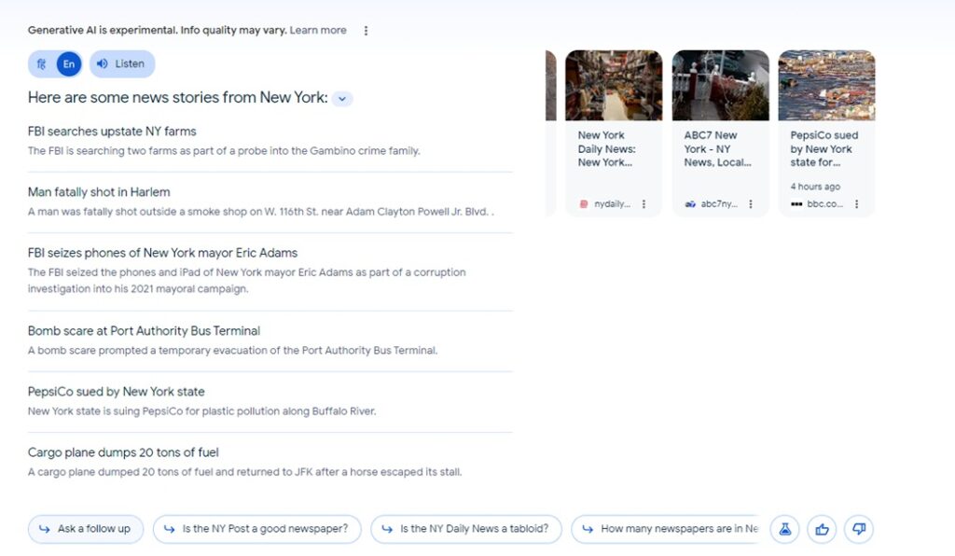Click the 2021 mayoral campaign description text

246,281
